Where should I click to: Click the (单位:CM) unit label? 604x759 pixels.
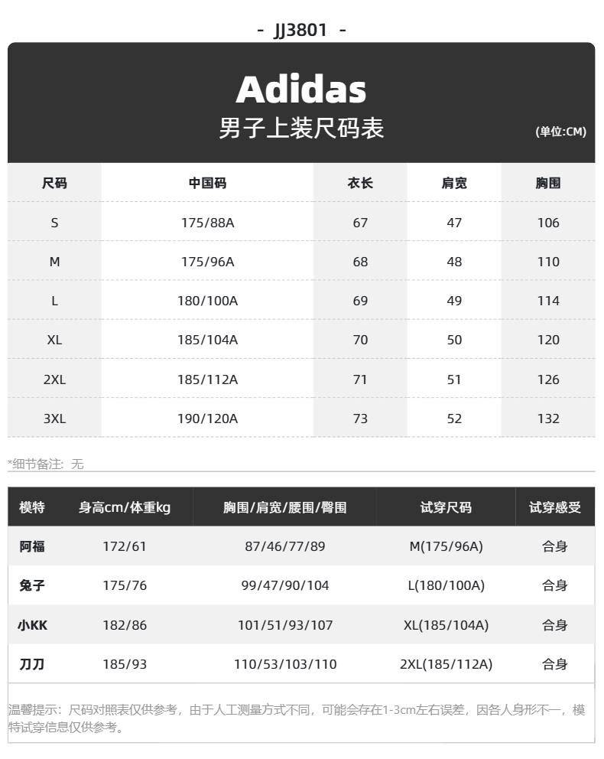560,132
